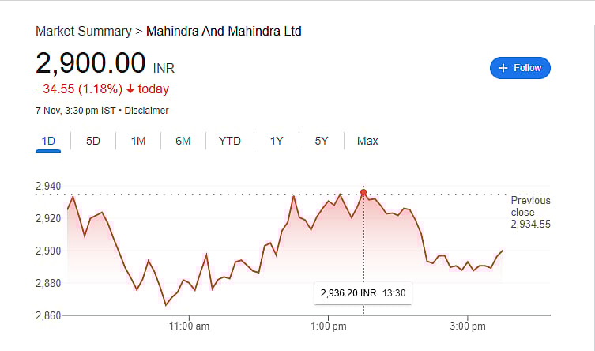Screen dimensions: 595x351
Task: Click the plus icon in Follow button
Action: (503, 68)
